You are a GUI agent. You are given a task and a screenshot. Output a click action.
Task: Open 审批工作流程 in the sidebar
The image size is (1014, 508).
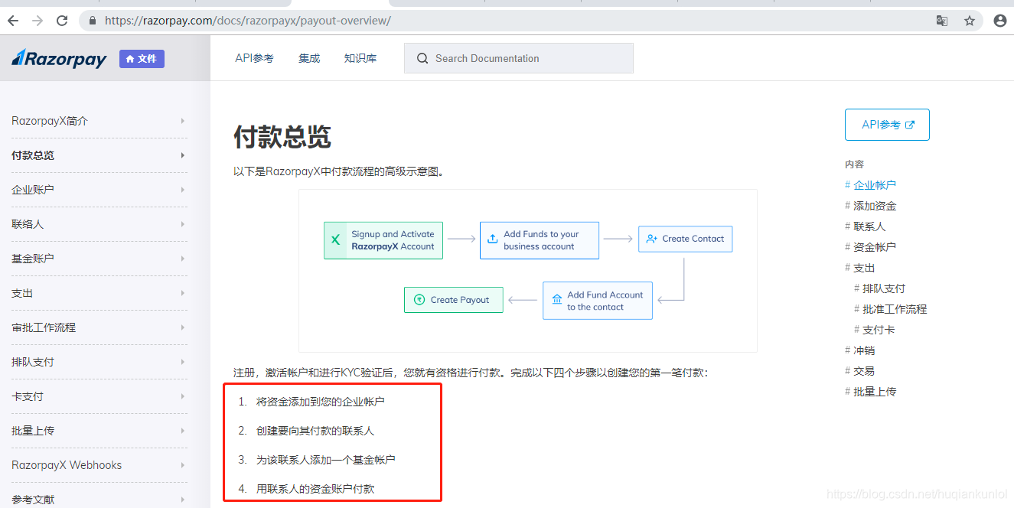click(44, 327)
